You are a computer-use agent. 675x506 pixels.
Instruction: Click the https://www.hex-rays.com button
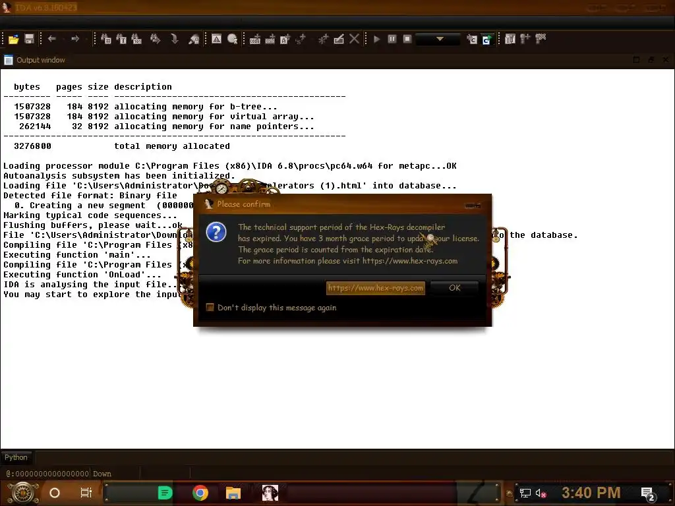tap(375, 288)
